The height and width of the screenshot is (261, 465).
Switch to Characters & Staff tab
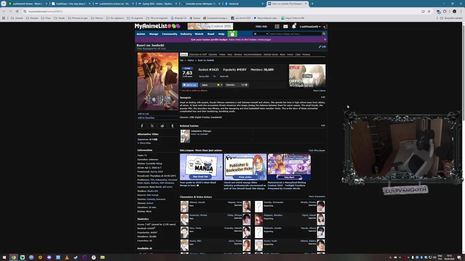[198, 55]
